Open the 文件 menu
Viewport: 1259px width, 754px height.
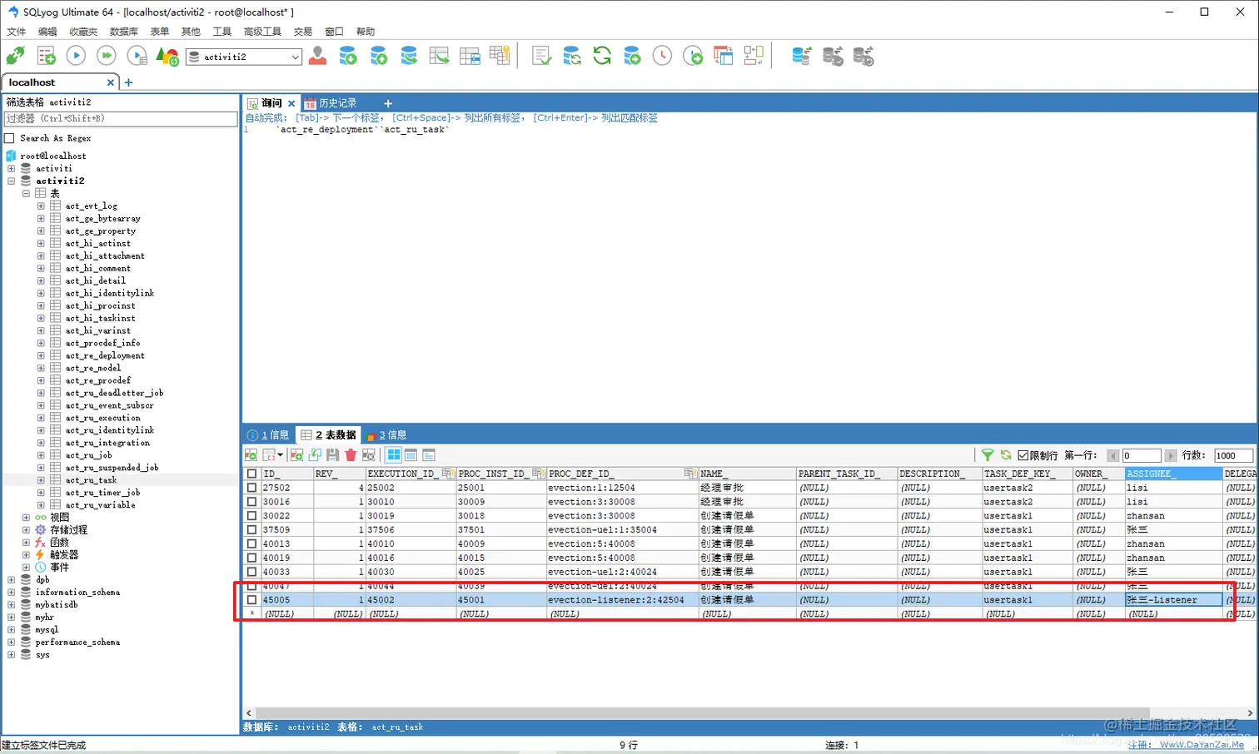point(17,32)
